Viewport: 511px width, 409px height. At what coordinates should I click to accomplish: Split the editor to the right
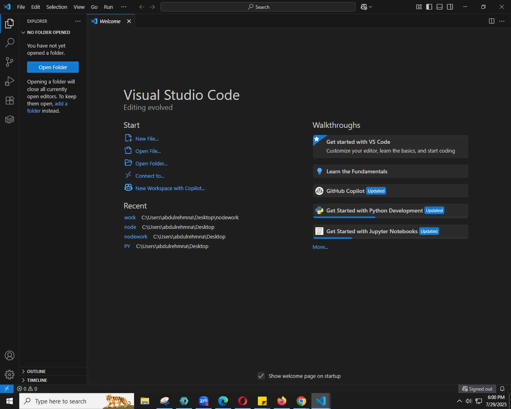tap(492, 21)
